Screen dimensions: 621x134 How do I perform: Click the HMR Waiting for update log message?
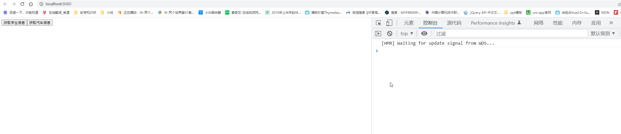coord(438,43)
